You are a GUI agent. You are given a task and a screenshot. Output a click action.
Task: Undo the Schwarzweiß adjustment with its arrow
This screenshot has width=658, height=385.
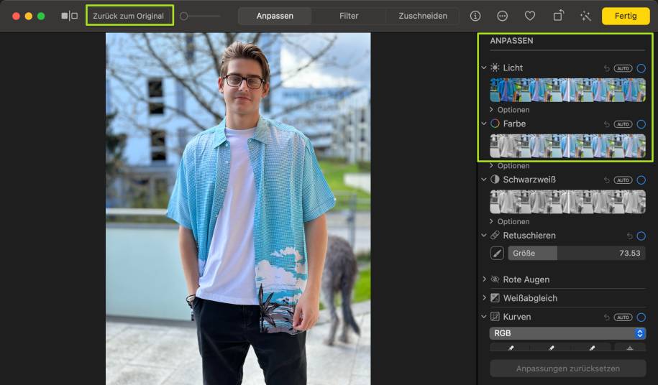606,180
